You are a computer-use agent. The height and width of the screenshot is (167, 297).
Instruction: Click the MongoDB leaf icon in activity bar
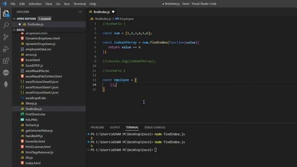pyautogui.click(x=6, y=84)
